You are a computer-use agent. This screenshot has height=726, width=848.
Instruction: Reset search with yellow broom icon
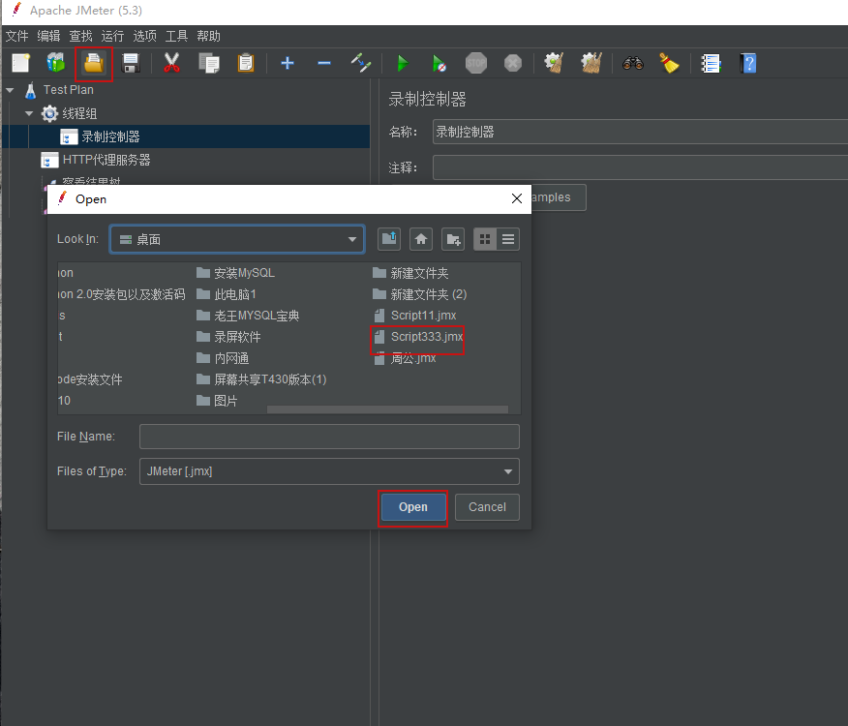tap(669, 63)
